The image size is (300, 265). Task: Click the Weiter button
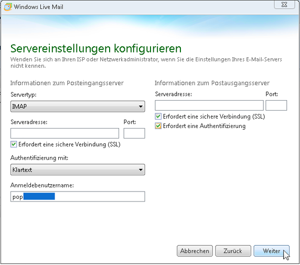pos(272,251)
